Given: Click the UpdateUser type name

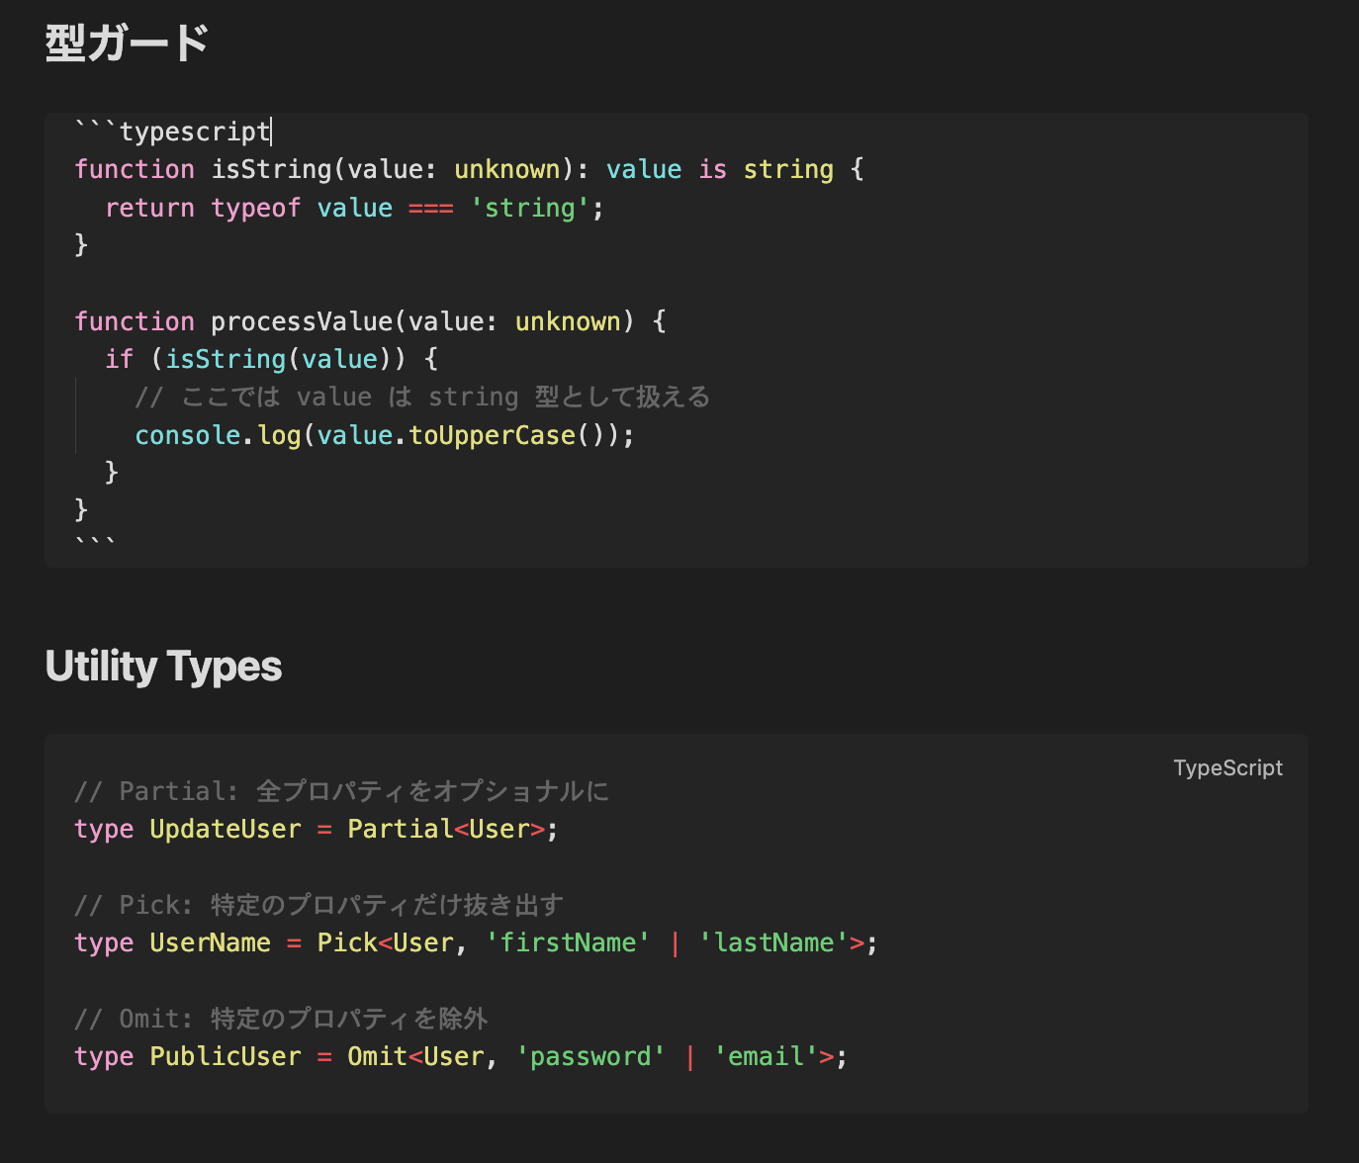Looking at the screenshot, I should pyautogui.click(x=226, y=829).
